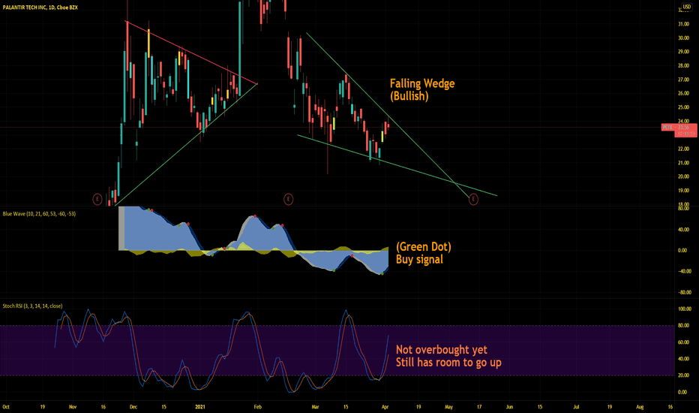Select the 'Falling Wedge (Bullish)' text annotation
The width and height of the screenshot is (699, 413).
[x=422, y=90]
